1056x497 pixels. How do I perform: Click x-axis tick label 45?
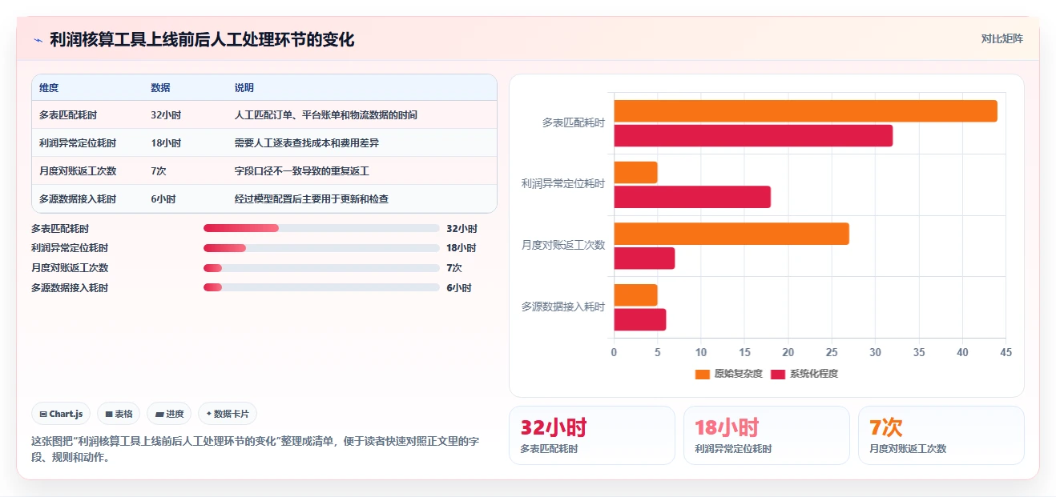[x=1006, y=352]
